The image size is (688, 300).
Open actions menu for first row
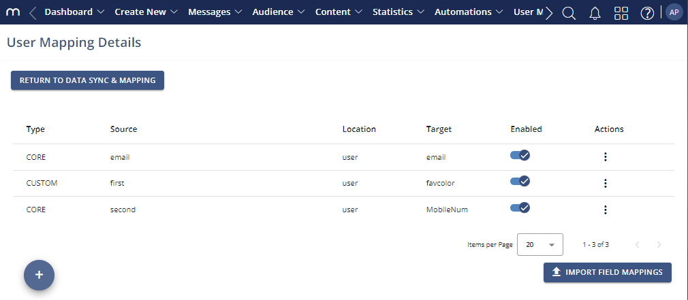click(606, 183)
